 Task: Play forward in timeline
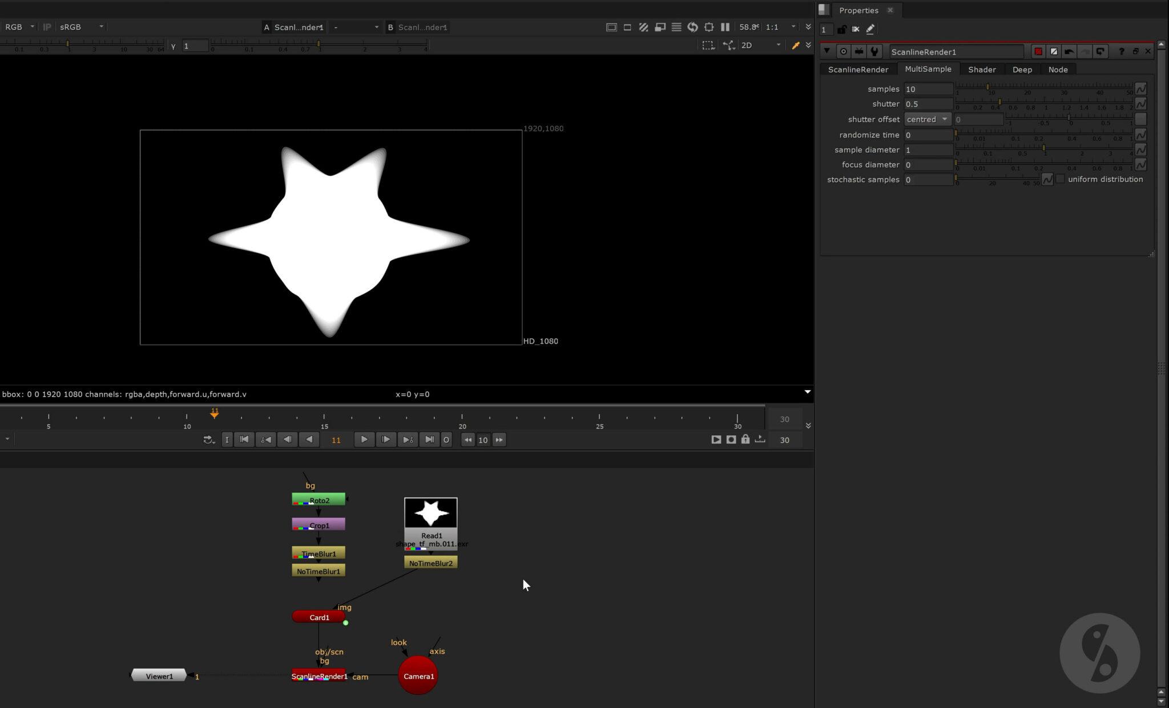364,440
